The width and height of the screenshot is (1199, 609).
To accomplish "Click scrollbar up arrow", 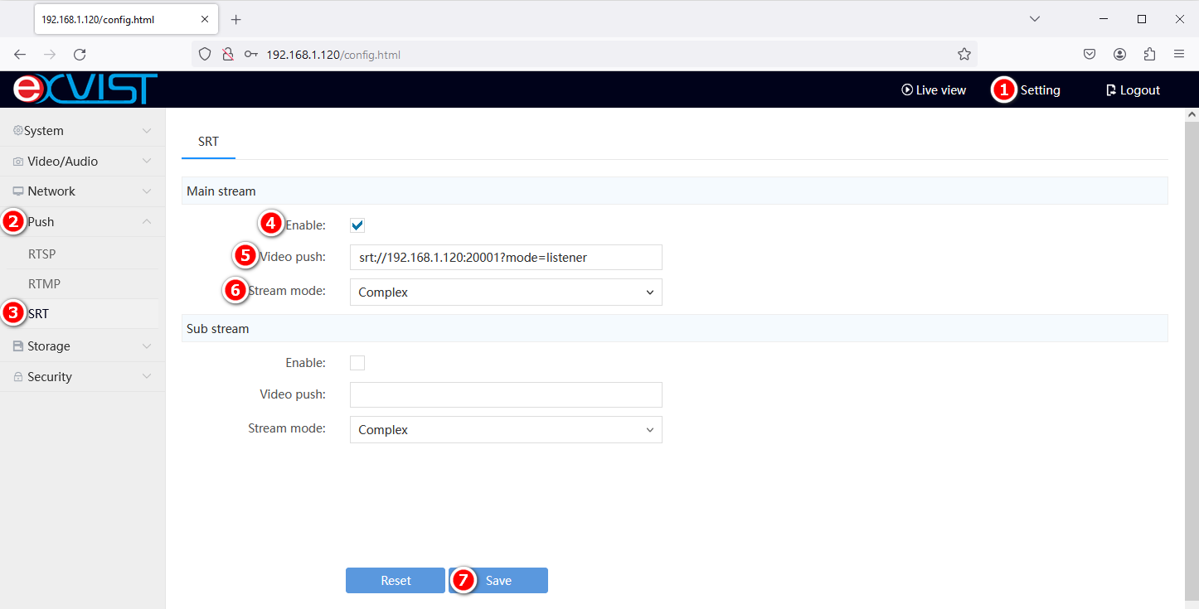I will click(x=1192, y=114).
